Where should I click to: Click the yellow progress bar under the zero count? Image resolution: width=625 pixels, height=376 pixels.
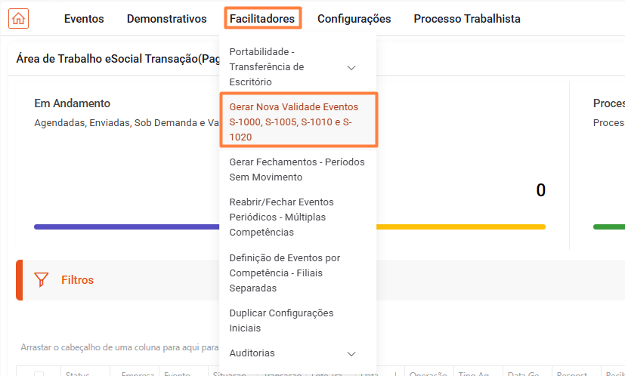point(461,227)
